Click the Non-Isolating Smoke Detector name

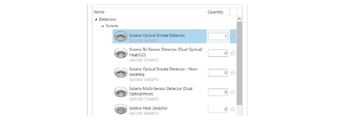[164, 72]
